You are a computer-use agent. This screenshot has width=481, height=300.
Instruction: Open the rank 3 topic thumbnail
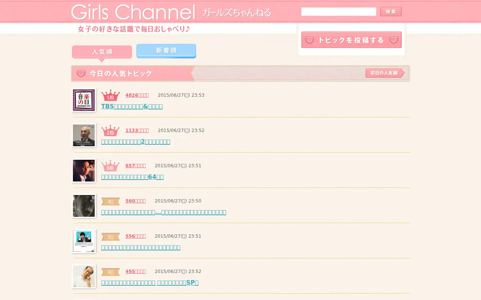click(84, 171)
